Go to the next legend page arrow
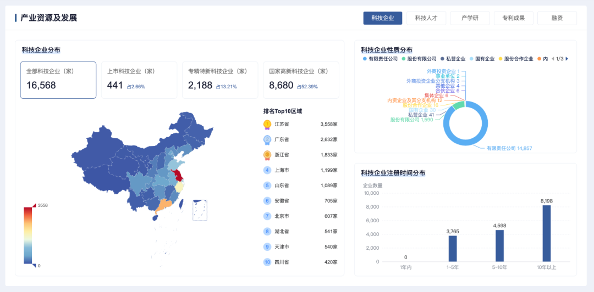594x292 pixels. click(567, 59)
